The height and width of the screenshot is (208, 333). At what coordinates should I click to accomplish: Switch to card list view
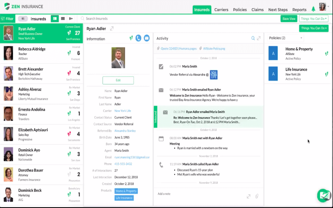[54, 19]
